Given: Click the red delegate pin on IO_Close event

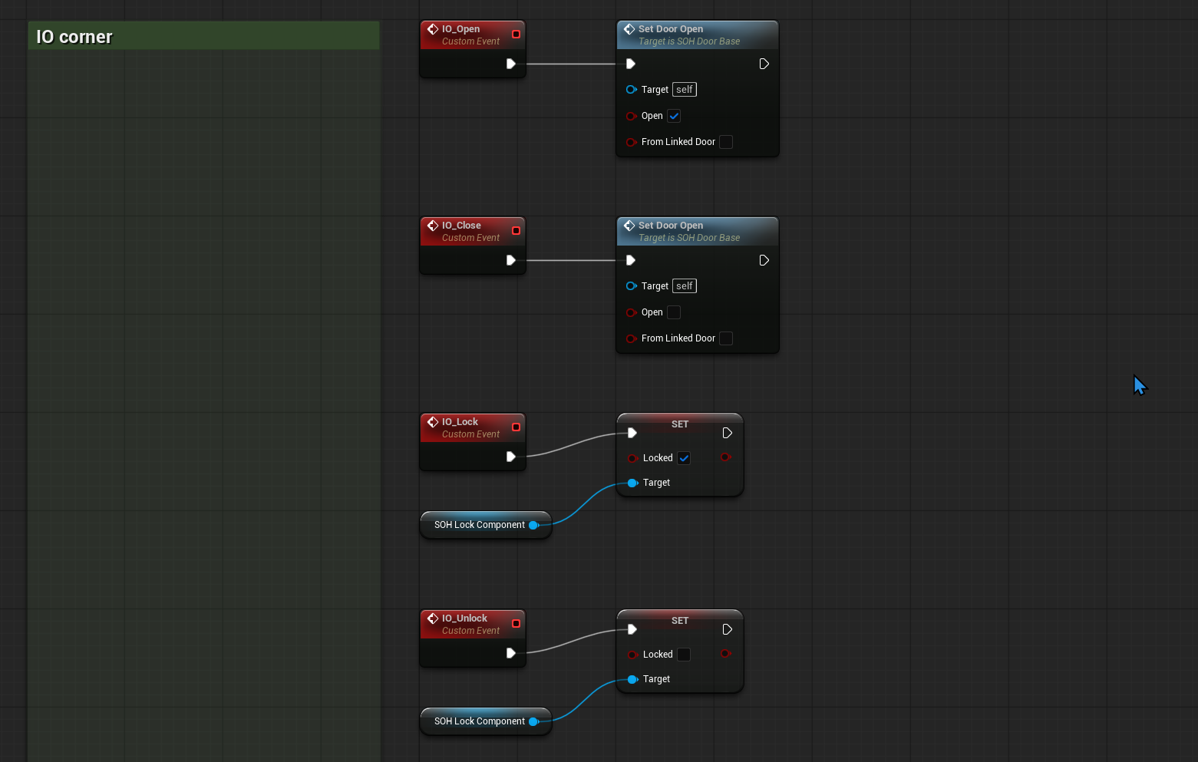Looking at the screenshot, I should click(x=516, y=231).
